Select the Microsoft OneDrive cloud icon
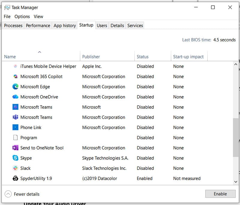Viewport: 240px width, 205px height. click(15, 97)
